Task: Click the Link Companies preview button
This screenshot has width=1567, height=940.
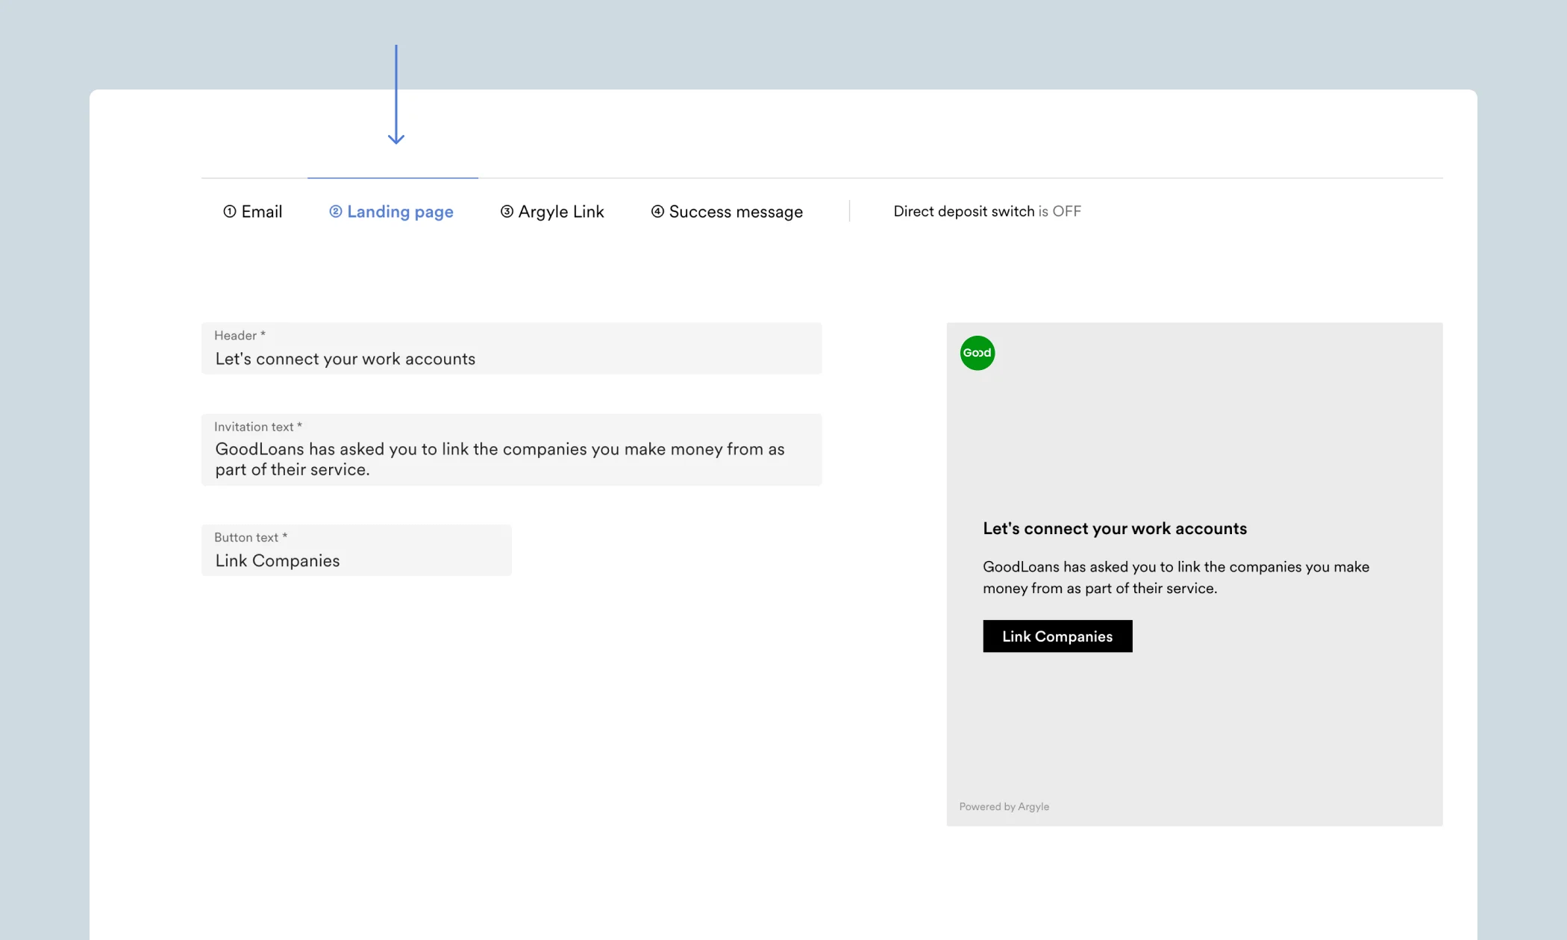Action: tap(1057, 636)
